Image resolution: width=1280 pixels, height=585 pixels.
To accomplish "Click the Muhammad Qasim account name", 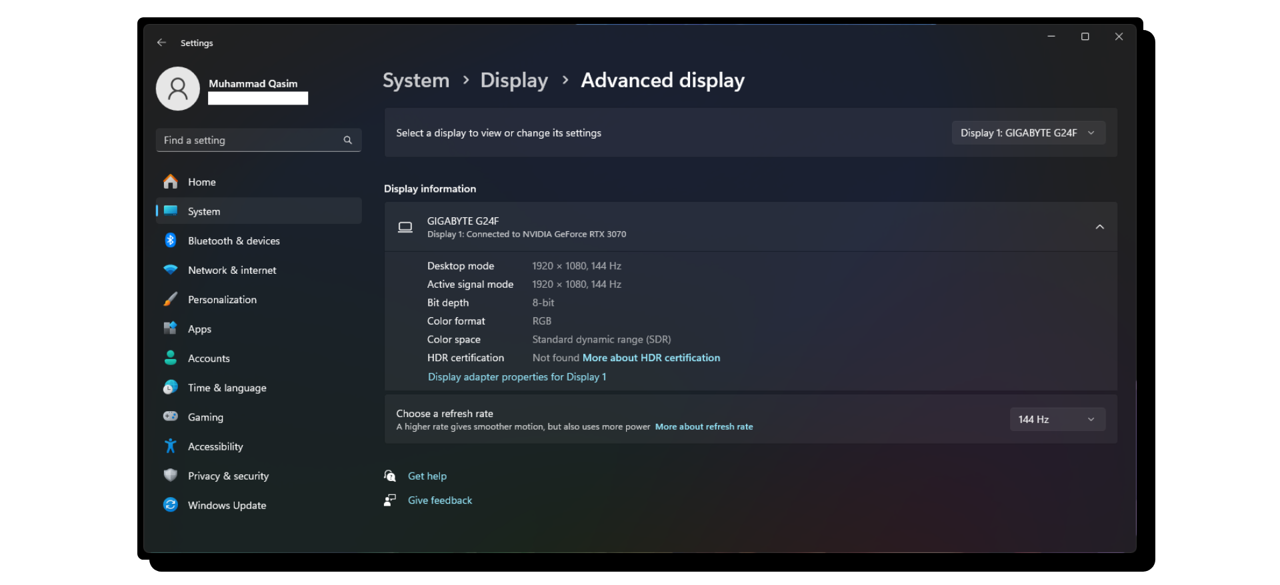I will tap(253, 83).
